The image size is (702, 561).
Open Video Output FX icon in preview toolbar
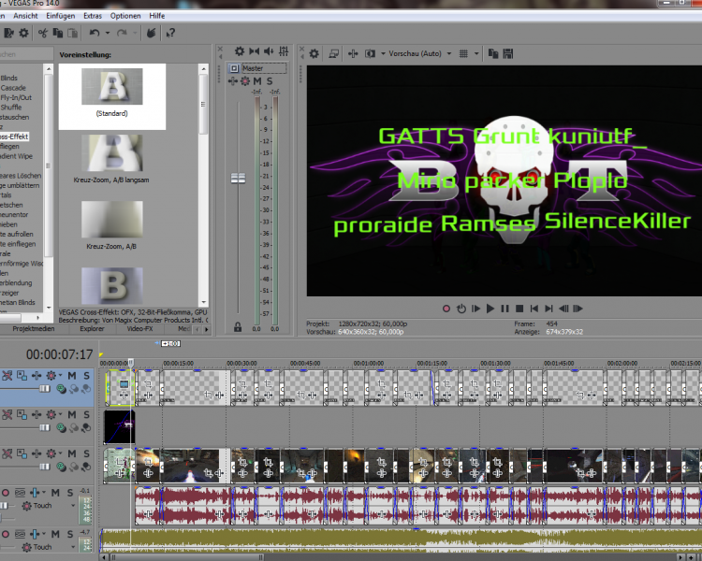353,53
